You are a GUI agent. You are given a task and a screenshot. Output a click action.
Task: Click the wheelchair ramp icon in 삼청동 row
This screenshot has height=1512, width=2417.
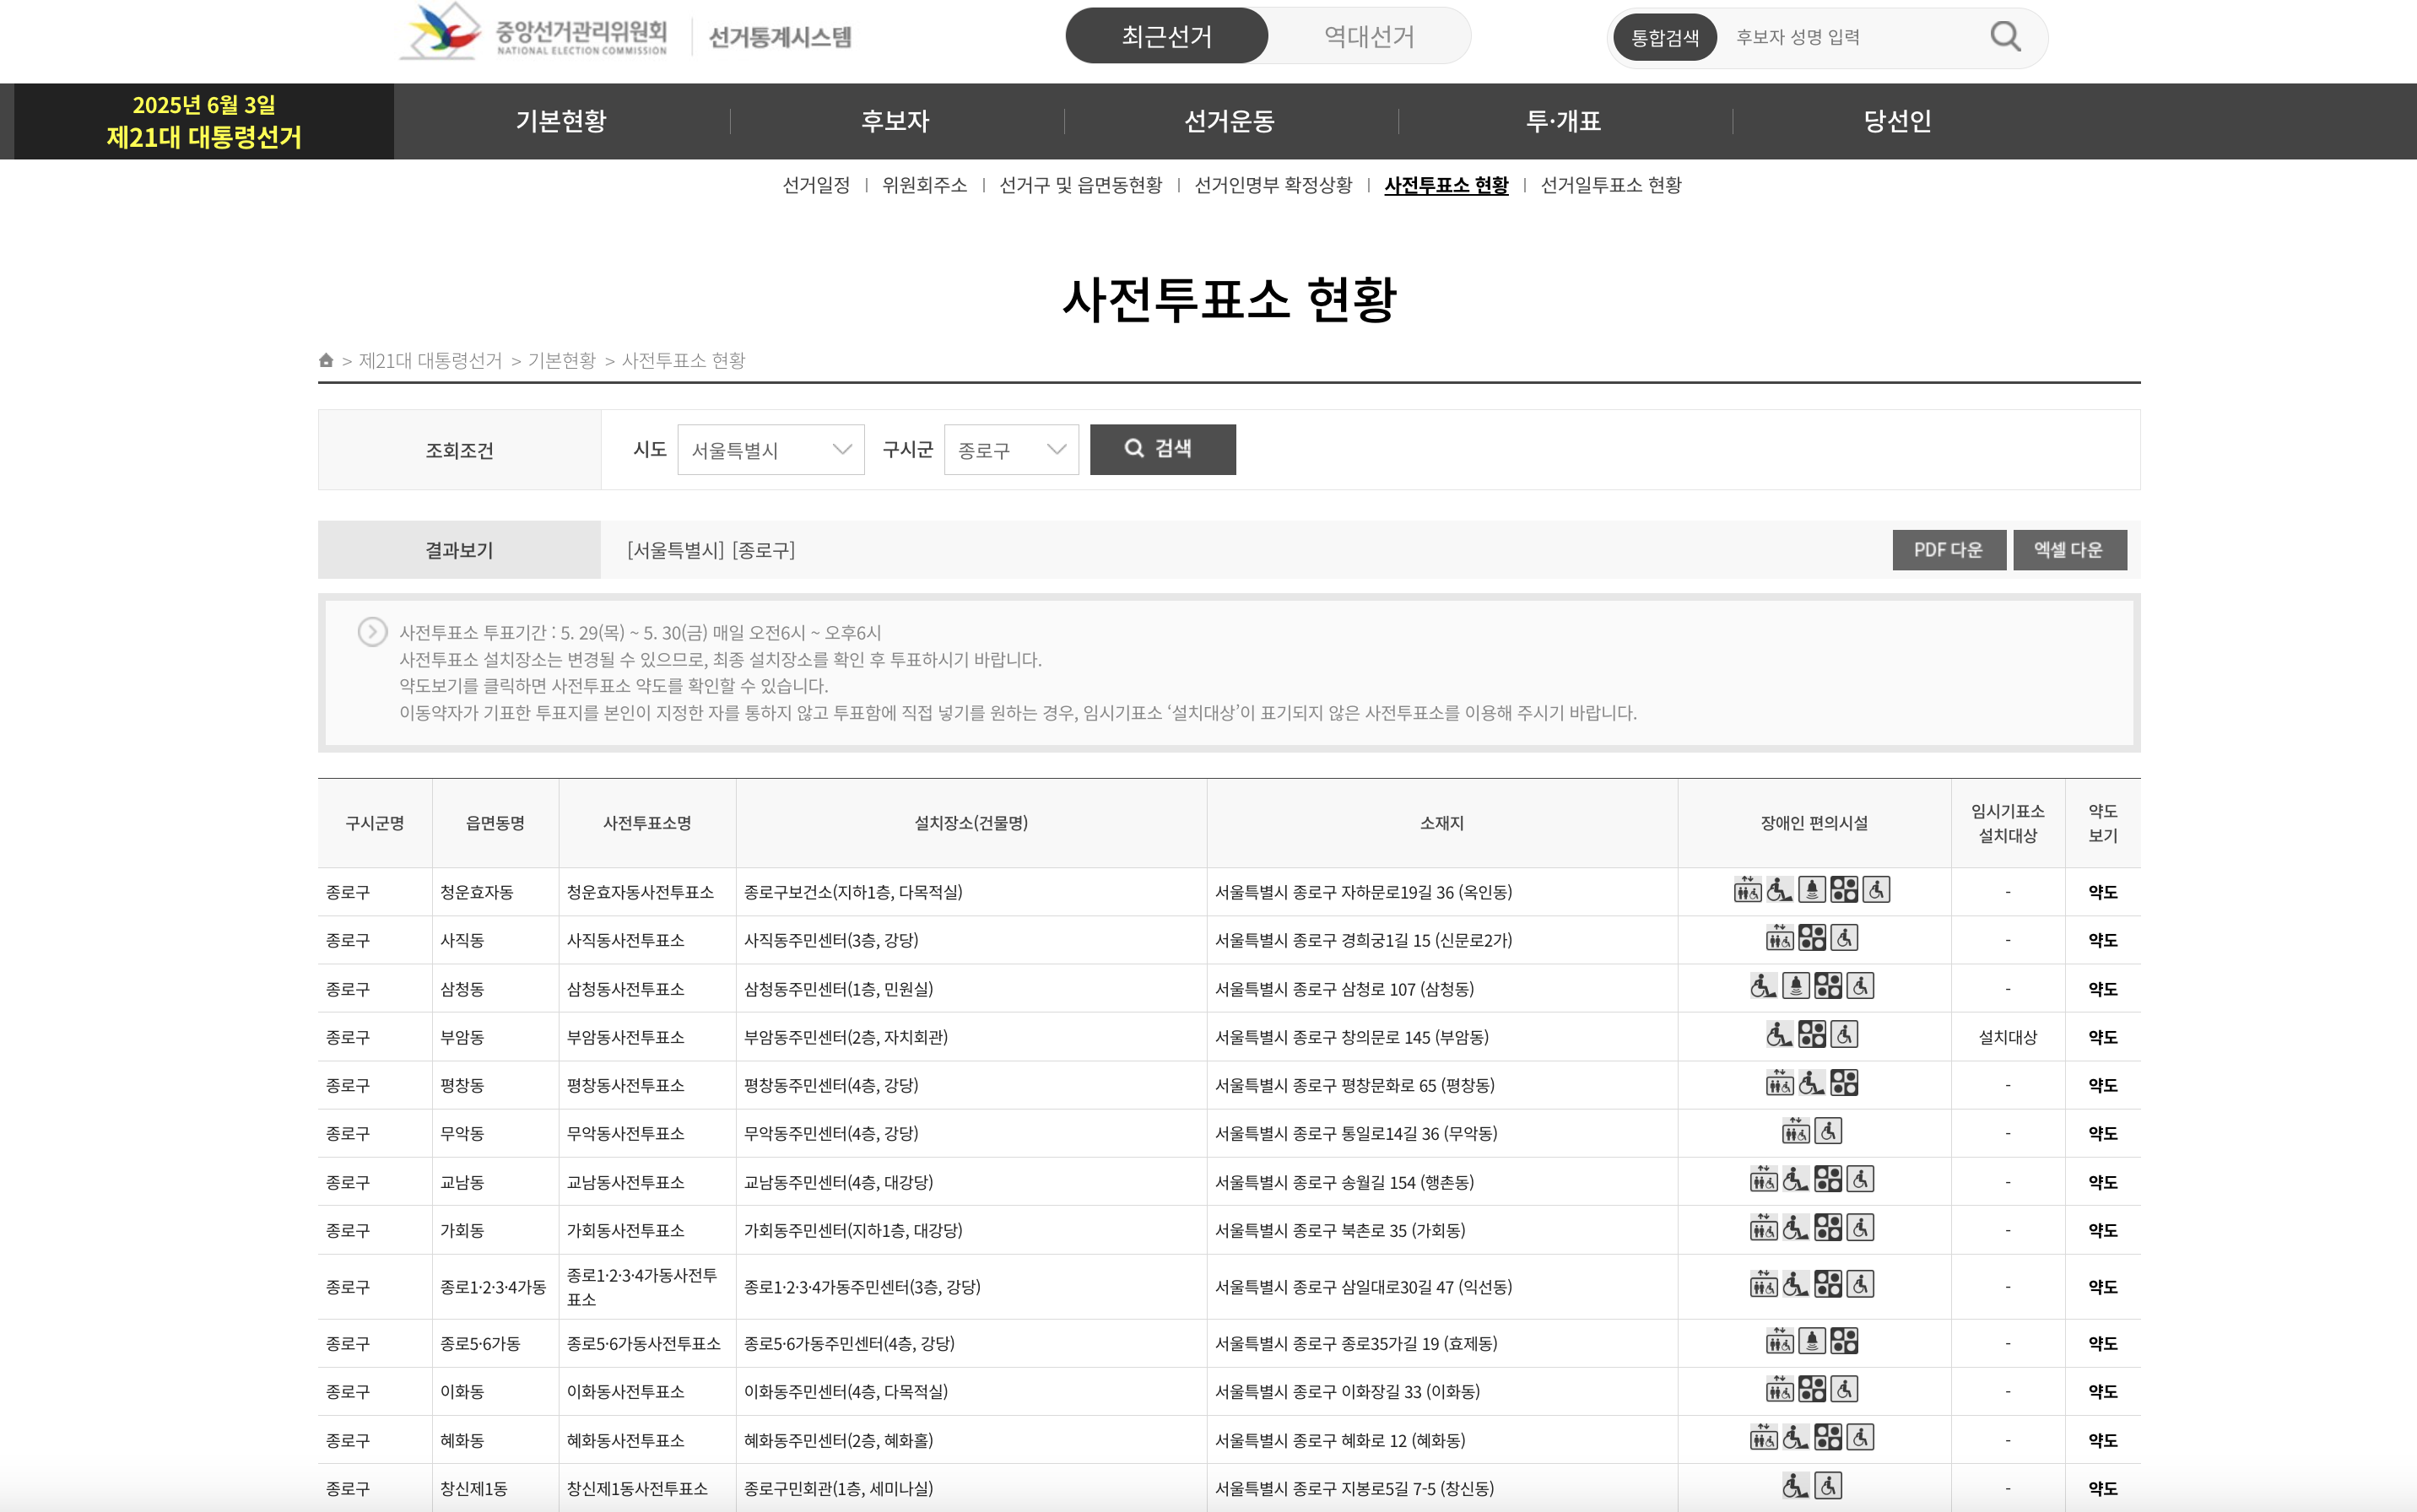[x=1763, y=987]
